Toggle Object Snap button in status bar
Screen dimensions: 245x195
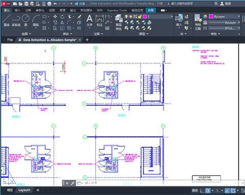233,190
